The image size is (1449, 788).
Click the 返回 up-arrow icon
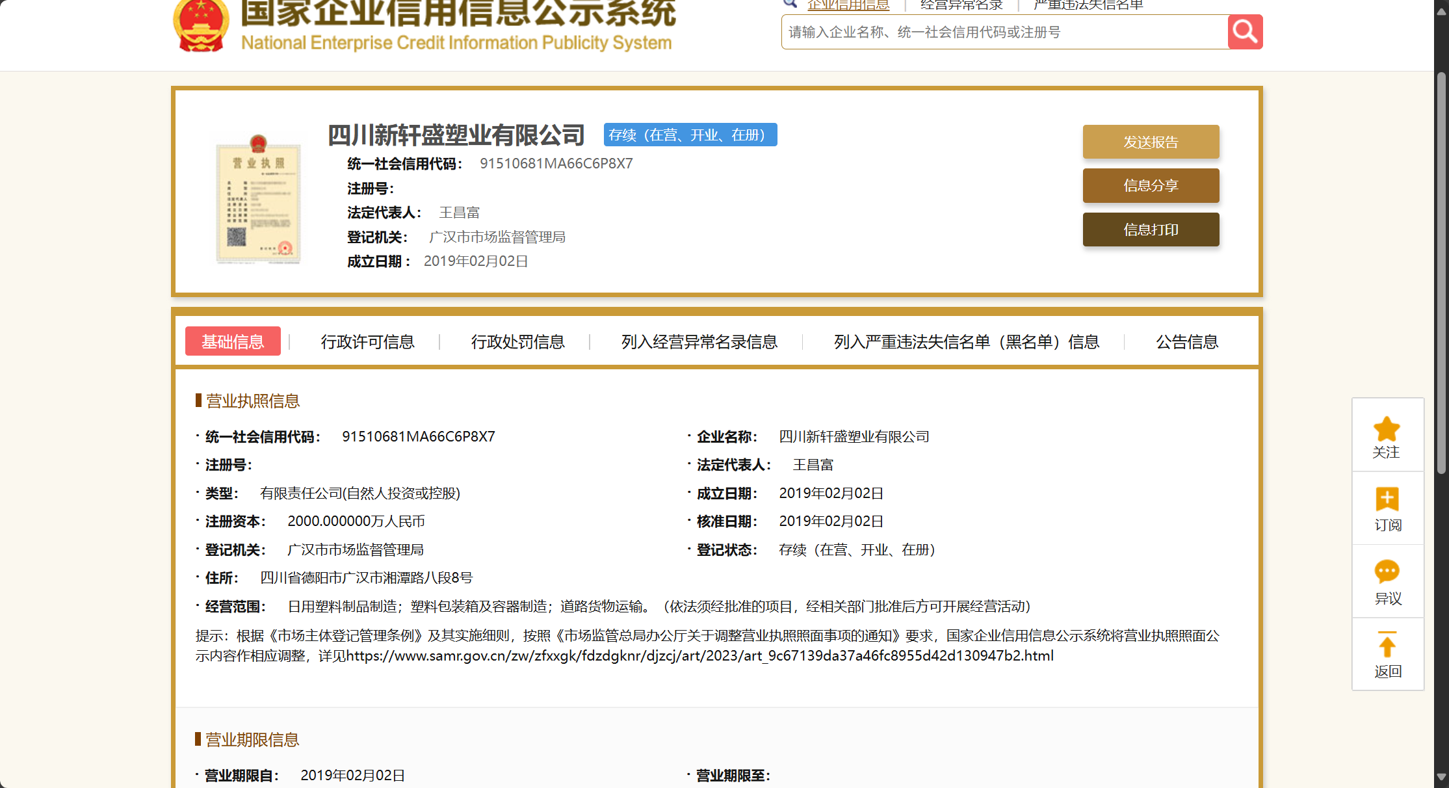(1387, 645)
